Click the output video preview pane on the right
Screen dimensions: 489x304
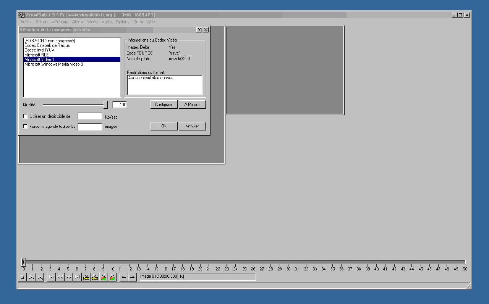285,70
